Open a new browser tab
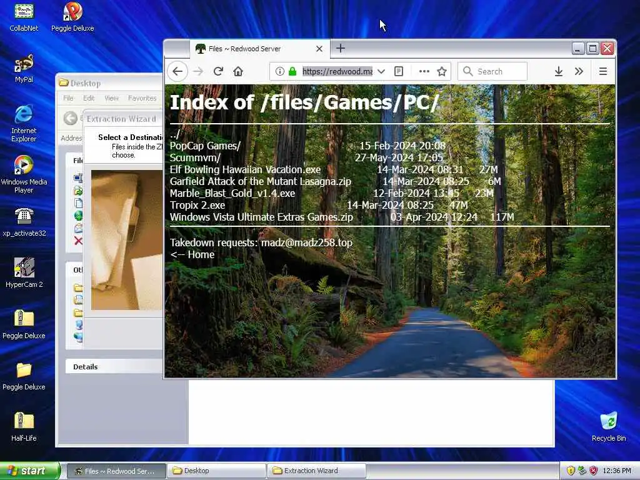Screen dimensions: 640x480 [341, 48]
